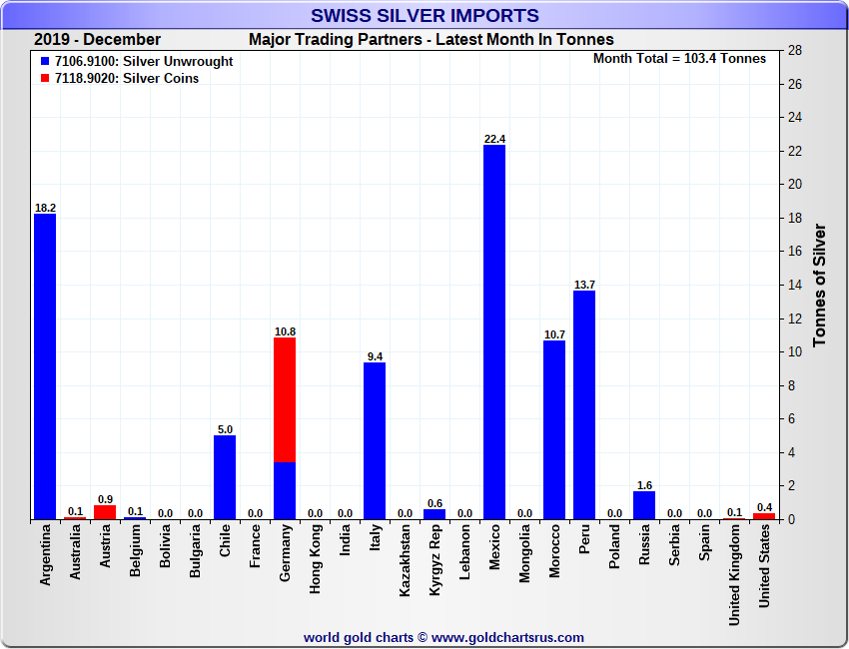The width and height of the screenshot is (849, 649).
Task: Click the Argentina bar in the chart
Action: point(45,367)
